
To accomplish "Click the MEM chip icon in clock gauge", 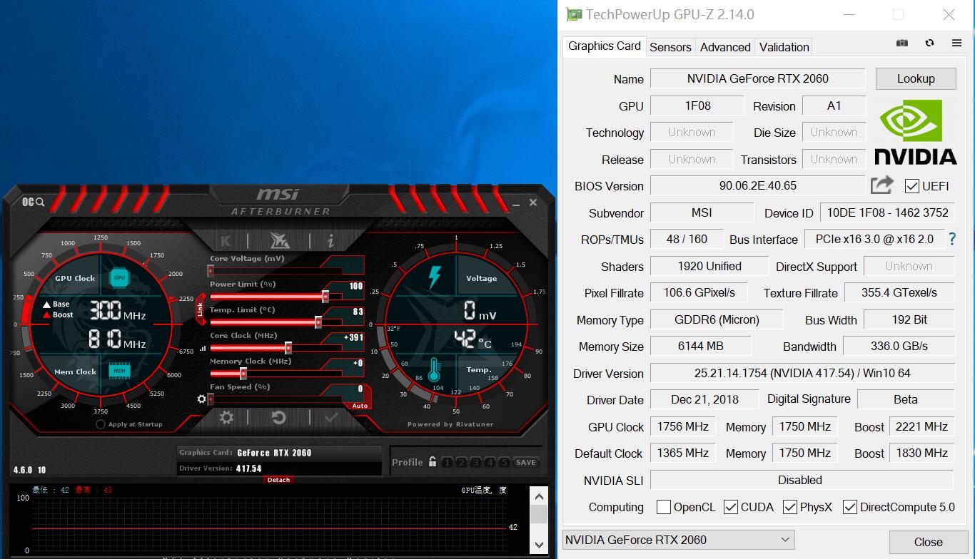I will (x=119, y=371).
